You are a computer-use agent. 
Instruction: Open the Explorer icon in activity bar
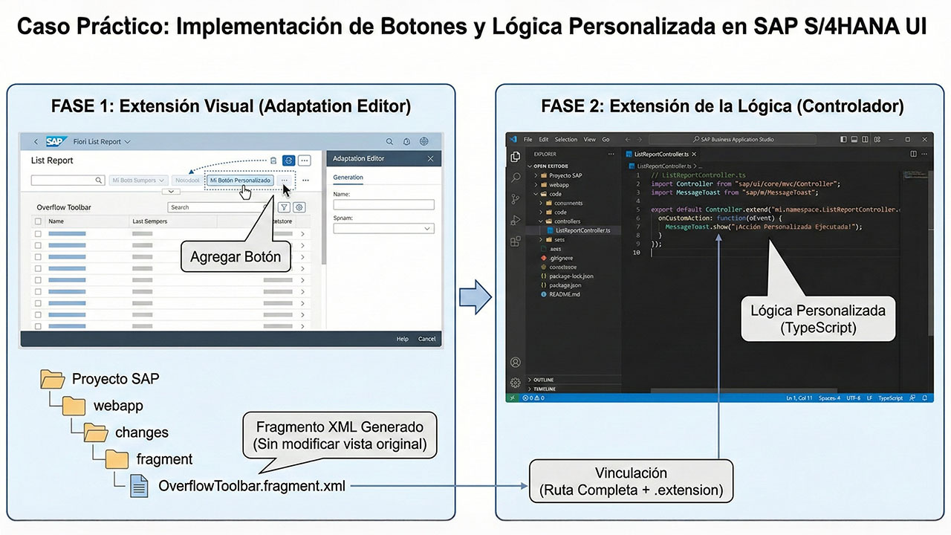pos(516,157)
